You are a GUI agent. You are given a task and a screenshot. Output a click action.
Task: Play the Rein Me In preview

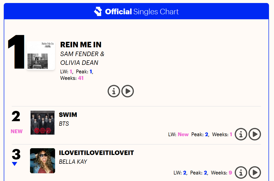tap(128, 91)
